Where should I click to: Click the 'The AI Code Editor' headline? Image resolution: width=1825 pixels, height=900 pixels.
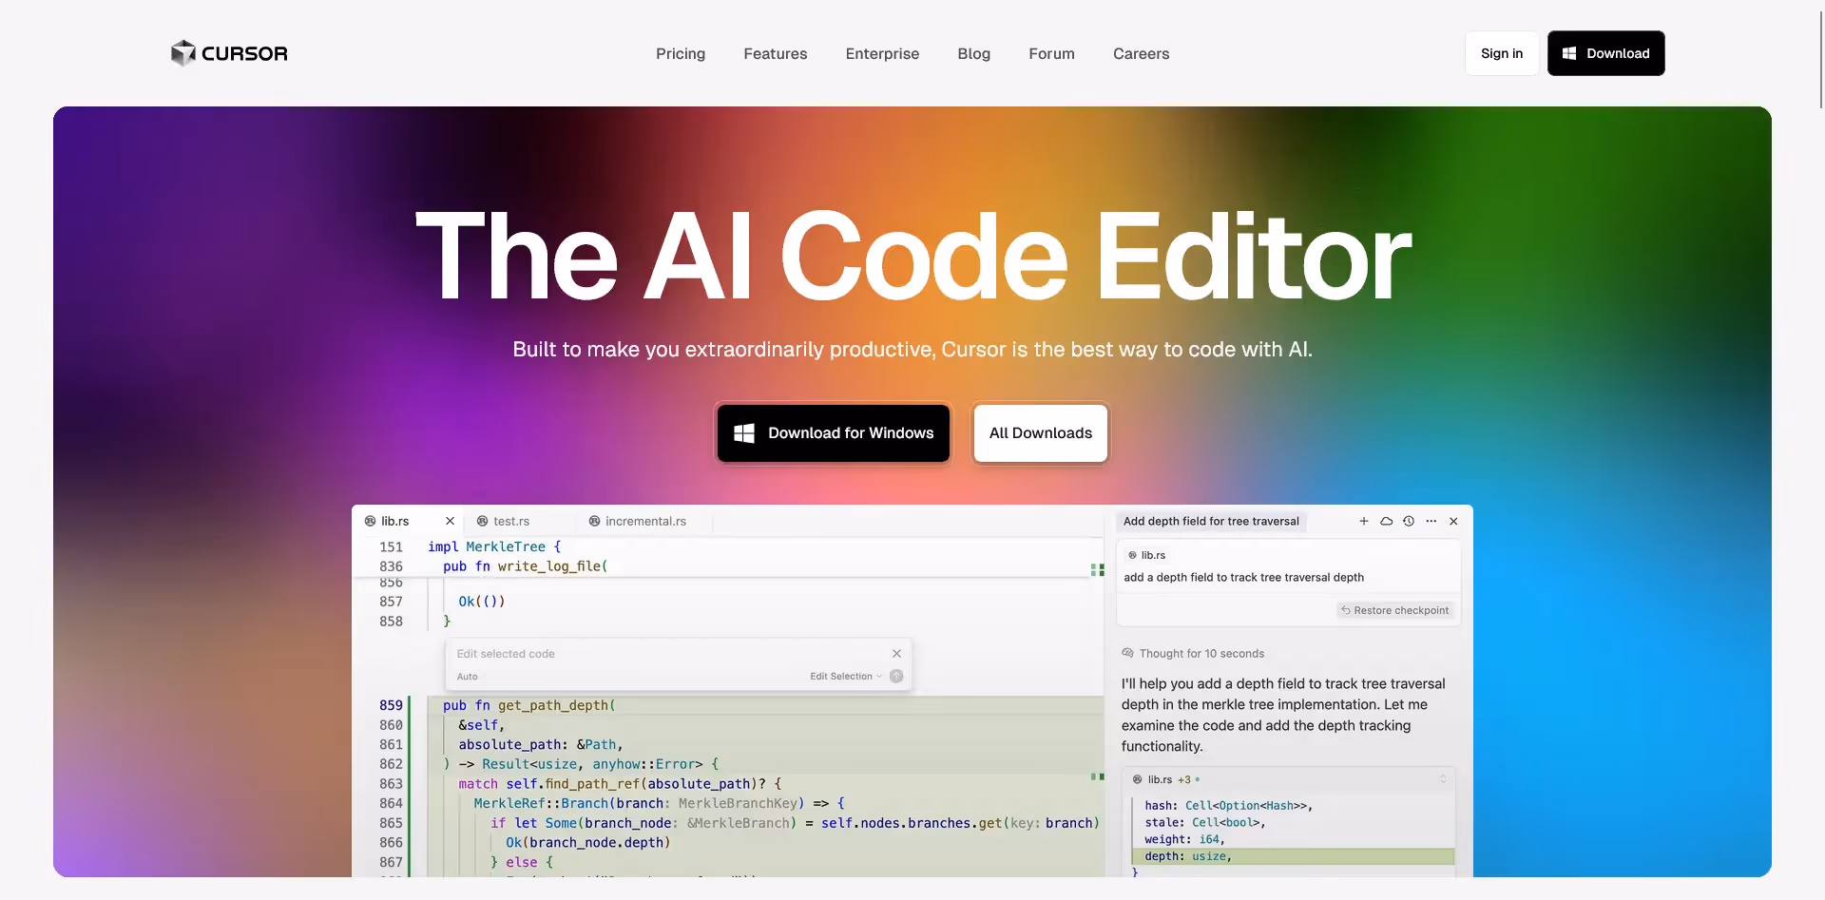point(912,257)
